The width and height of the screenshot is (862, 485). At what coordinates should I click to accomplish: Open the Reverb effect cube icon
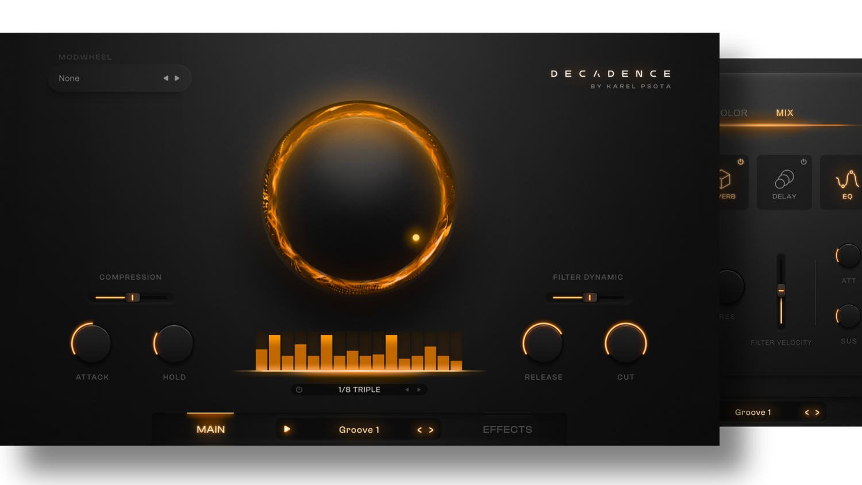coord(725,180)
